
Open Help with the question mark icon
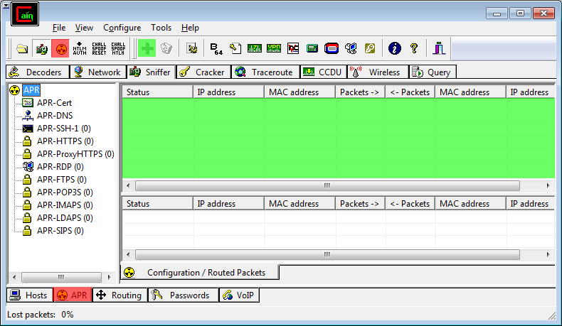click(x=414, y=48)
